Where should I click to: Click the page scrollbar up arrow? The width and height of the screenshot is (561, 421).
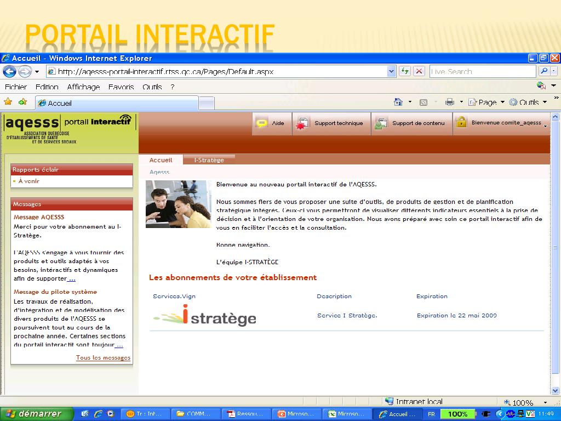(x=555, y=117)
